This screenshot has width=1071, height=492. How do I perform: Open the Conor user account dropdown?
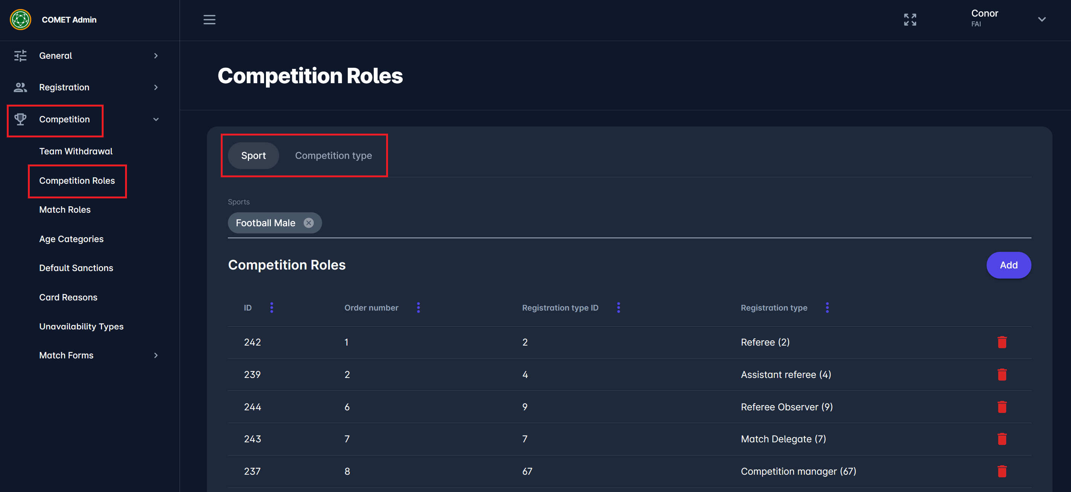coord(1042,20)
